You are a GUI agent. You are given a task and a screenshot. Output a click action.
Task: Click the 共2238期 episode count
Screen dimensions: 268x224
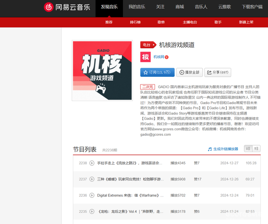click(109, 150)
